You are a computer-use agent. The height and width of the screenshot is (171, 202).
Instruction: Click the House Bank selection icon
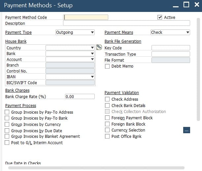point(99,47)
